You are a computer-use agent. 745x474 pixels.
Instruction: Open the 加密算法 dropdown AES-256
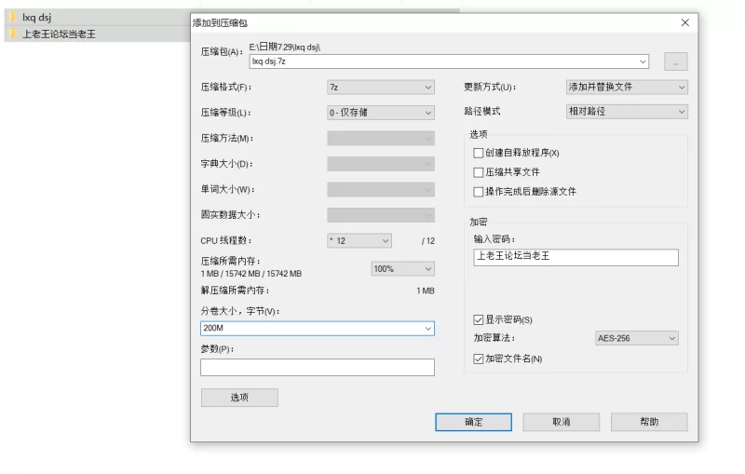[x=637, y=338]
